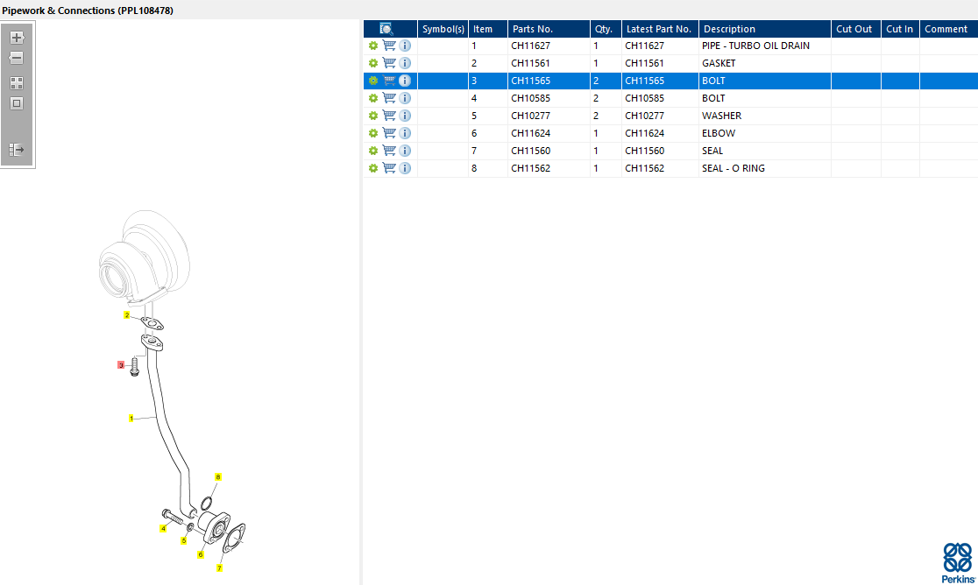978x585 pixels.
Task: Select callout 4 bolt on the diagram
Action: coord(163,528)
